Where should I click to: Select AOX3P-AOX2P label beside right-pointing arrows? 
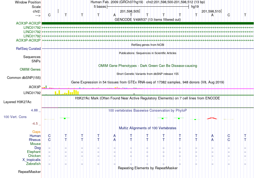coord(28,40)
